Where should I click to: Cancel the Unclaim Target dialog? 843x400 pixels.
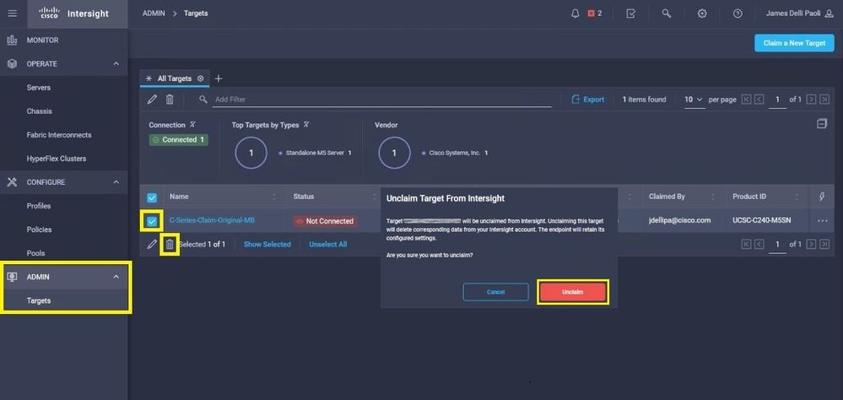495,292
